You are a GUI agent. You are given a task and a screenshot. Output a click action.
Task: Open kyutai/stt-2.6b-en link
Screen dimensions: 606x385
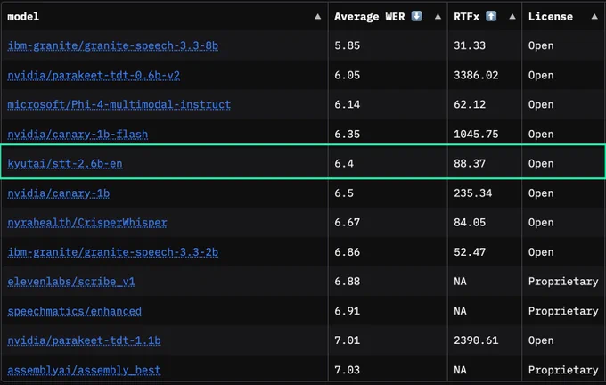(x=65, y=163)
